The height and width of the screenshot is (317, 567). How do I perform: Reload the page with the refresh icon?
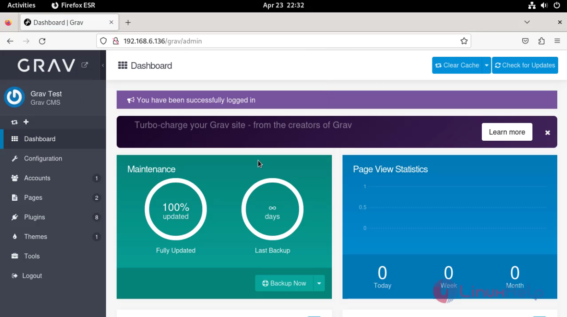(x=42, y=41)
